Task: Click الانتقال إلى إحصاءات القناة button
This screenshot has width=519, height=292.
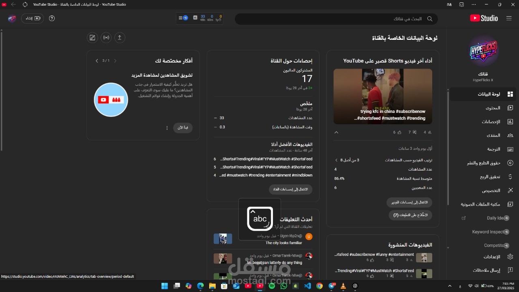Action: [x=291, y=189]
